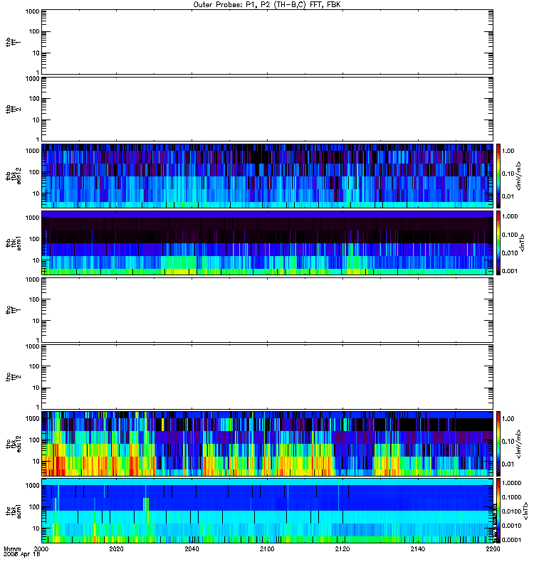
Task: Click the plot title Outer Probes text
Action: 266,5
